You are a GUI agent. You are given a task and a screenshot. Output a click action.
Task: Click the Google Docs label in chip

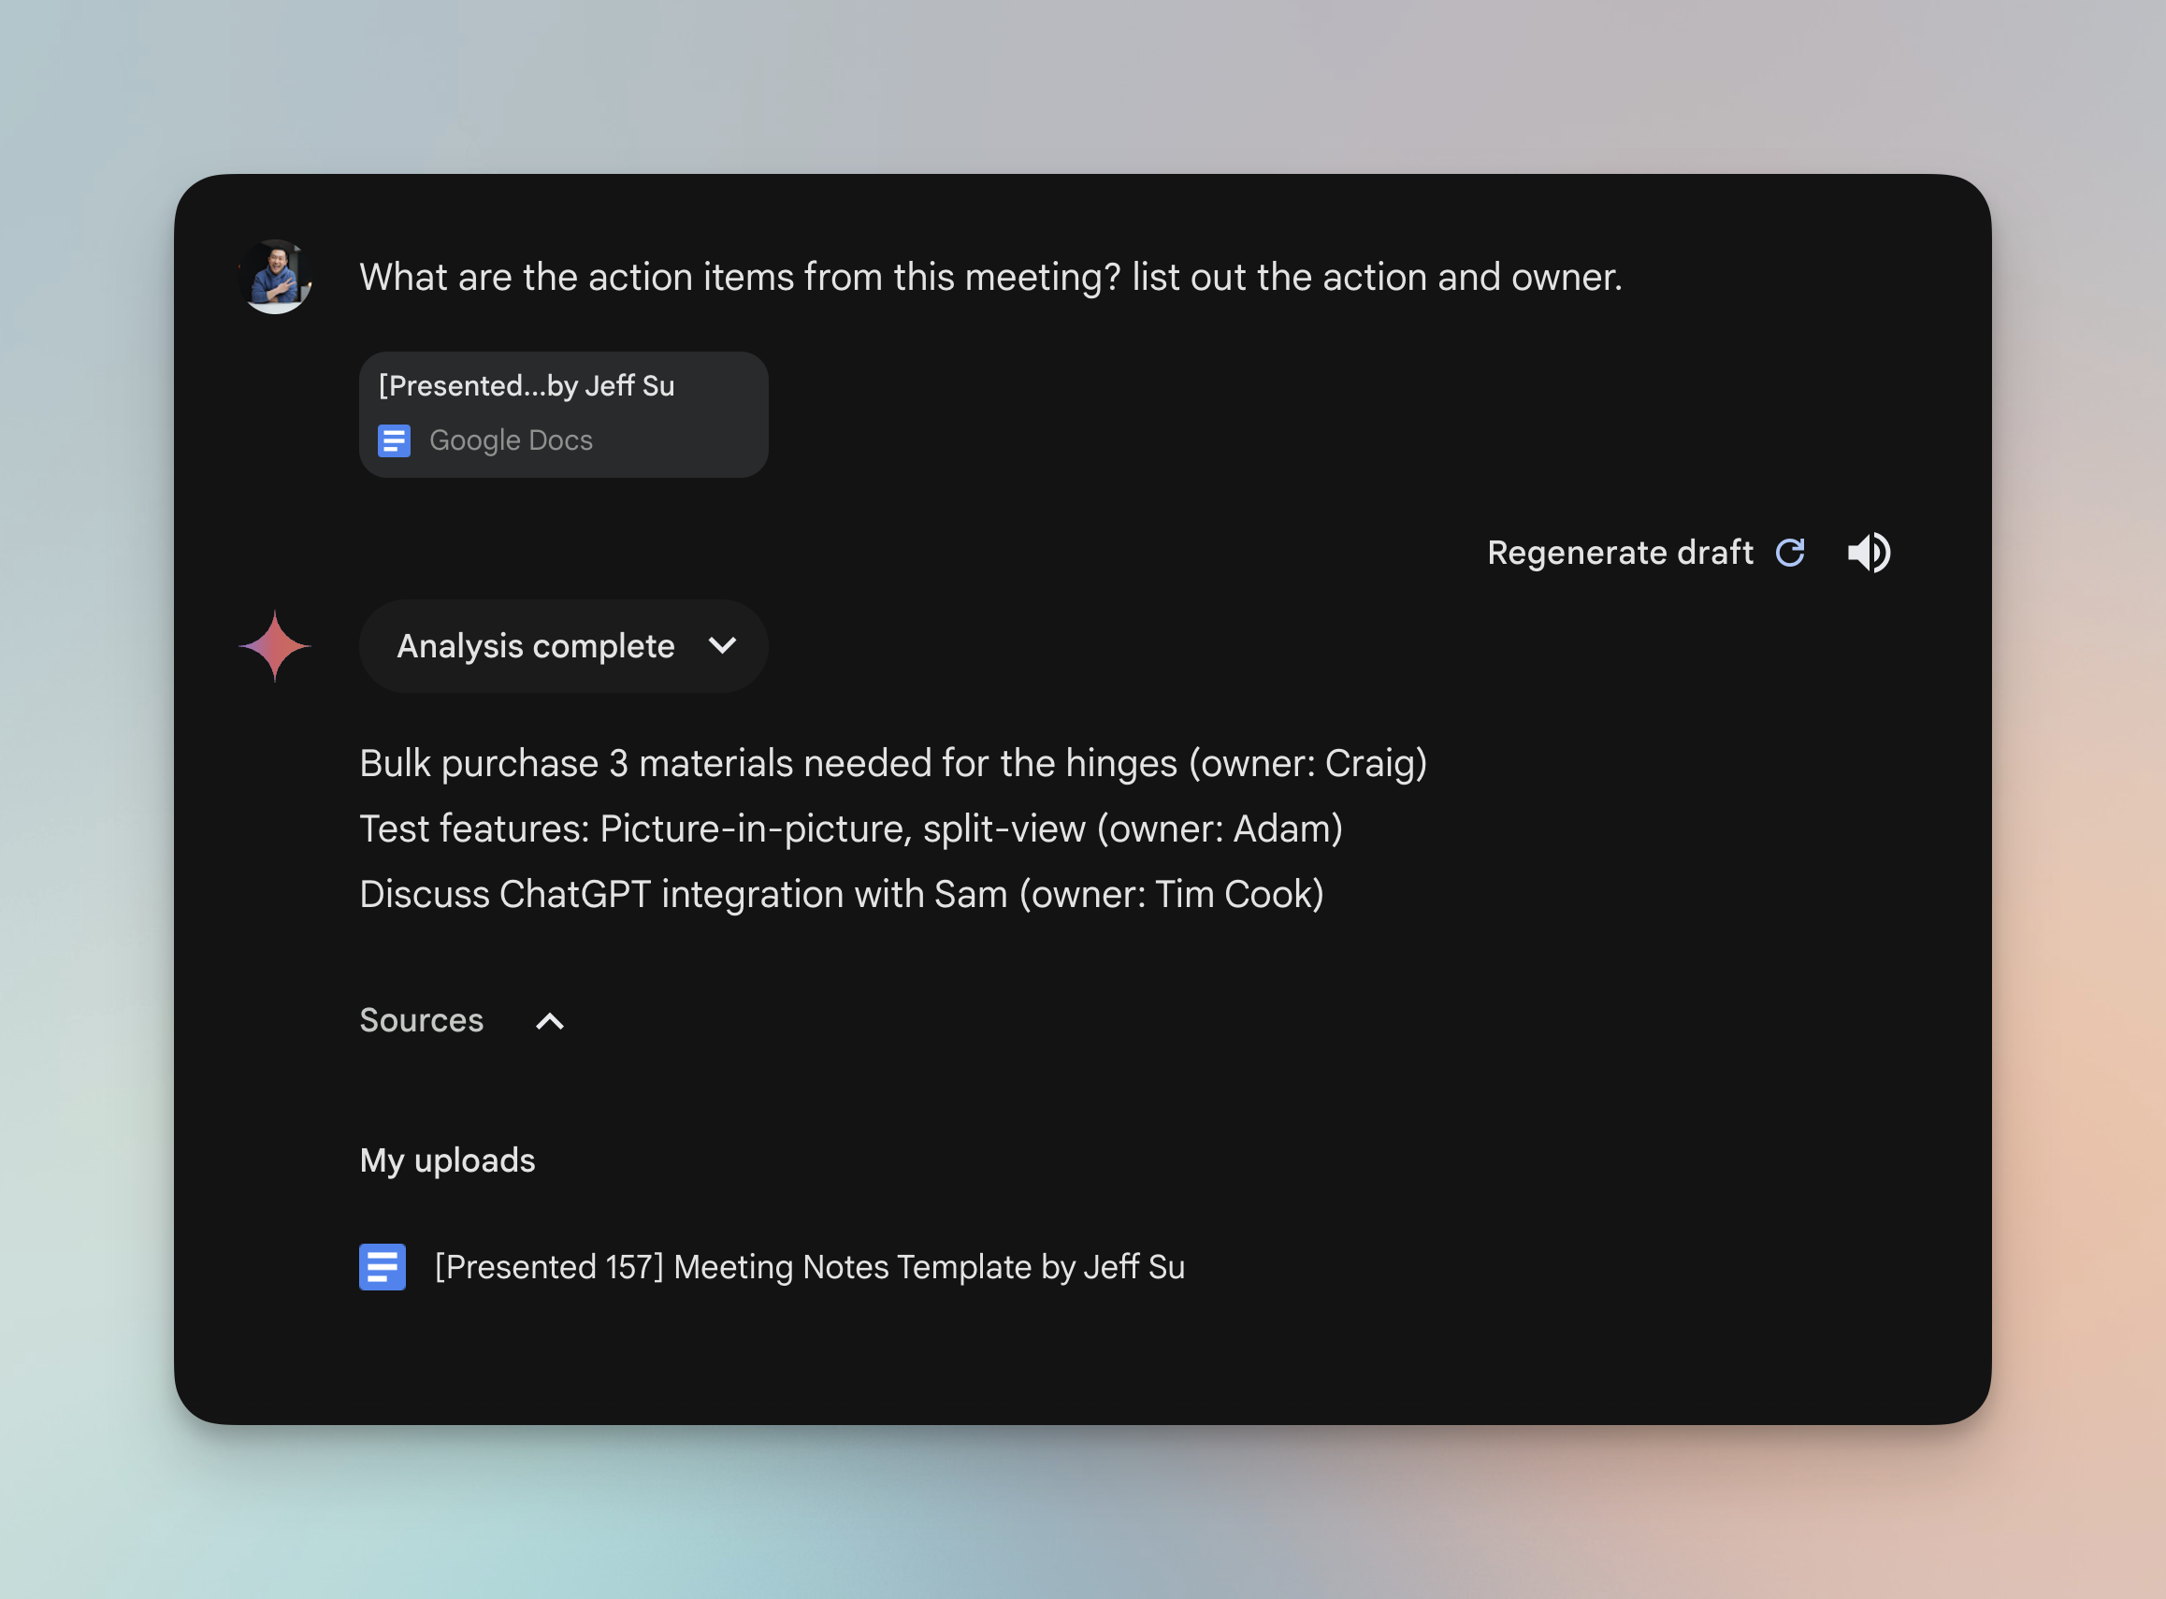tap(511, 440)
